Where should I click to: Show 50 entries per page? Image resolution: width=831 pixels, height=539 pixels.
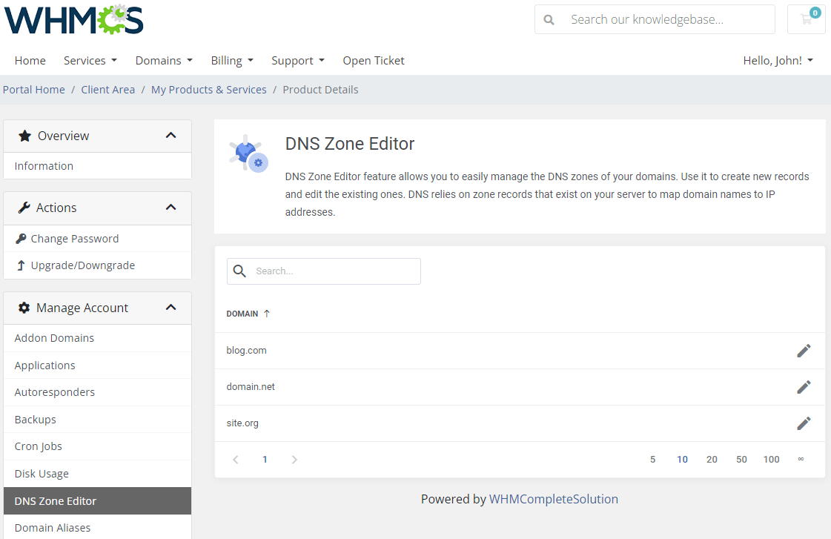[741, 460]
